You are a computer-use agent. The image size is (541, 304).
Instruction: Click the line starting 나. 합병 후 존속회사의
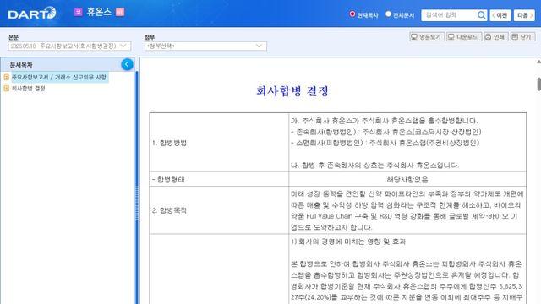click(375, 166)
